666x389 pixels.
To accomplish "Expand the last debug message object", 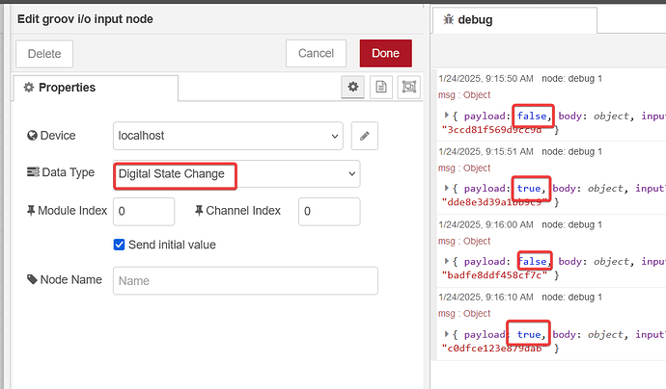I will pyautogui.click(x=446, y=334).
